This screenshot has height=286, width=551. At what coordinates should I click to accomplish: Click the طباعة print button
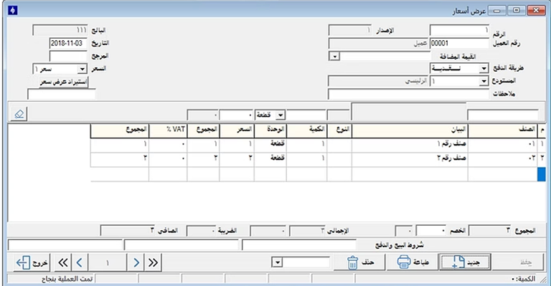413,262
